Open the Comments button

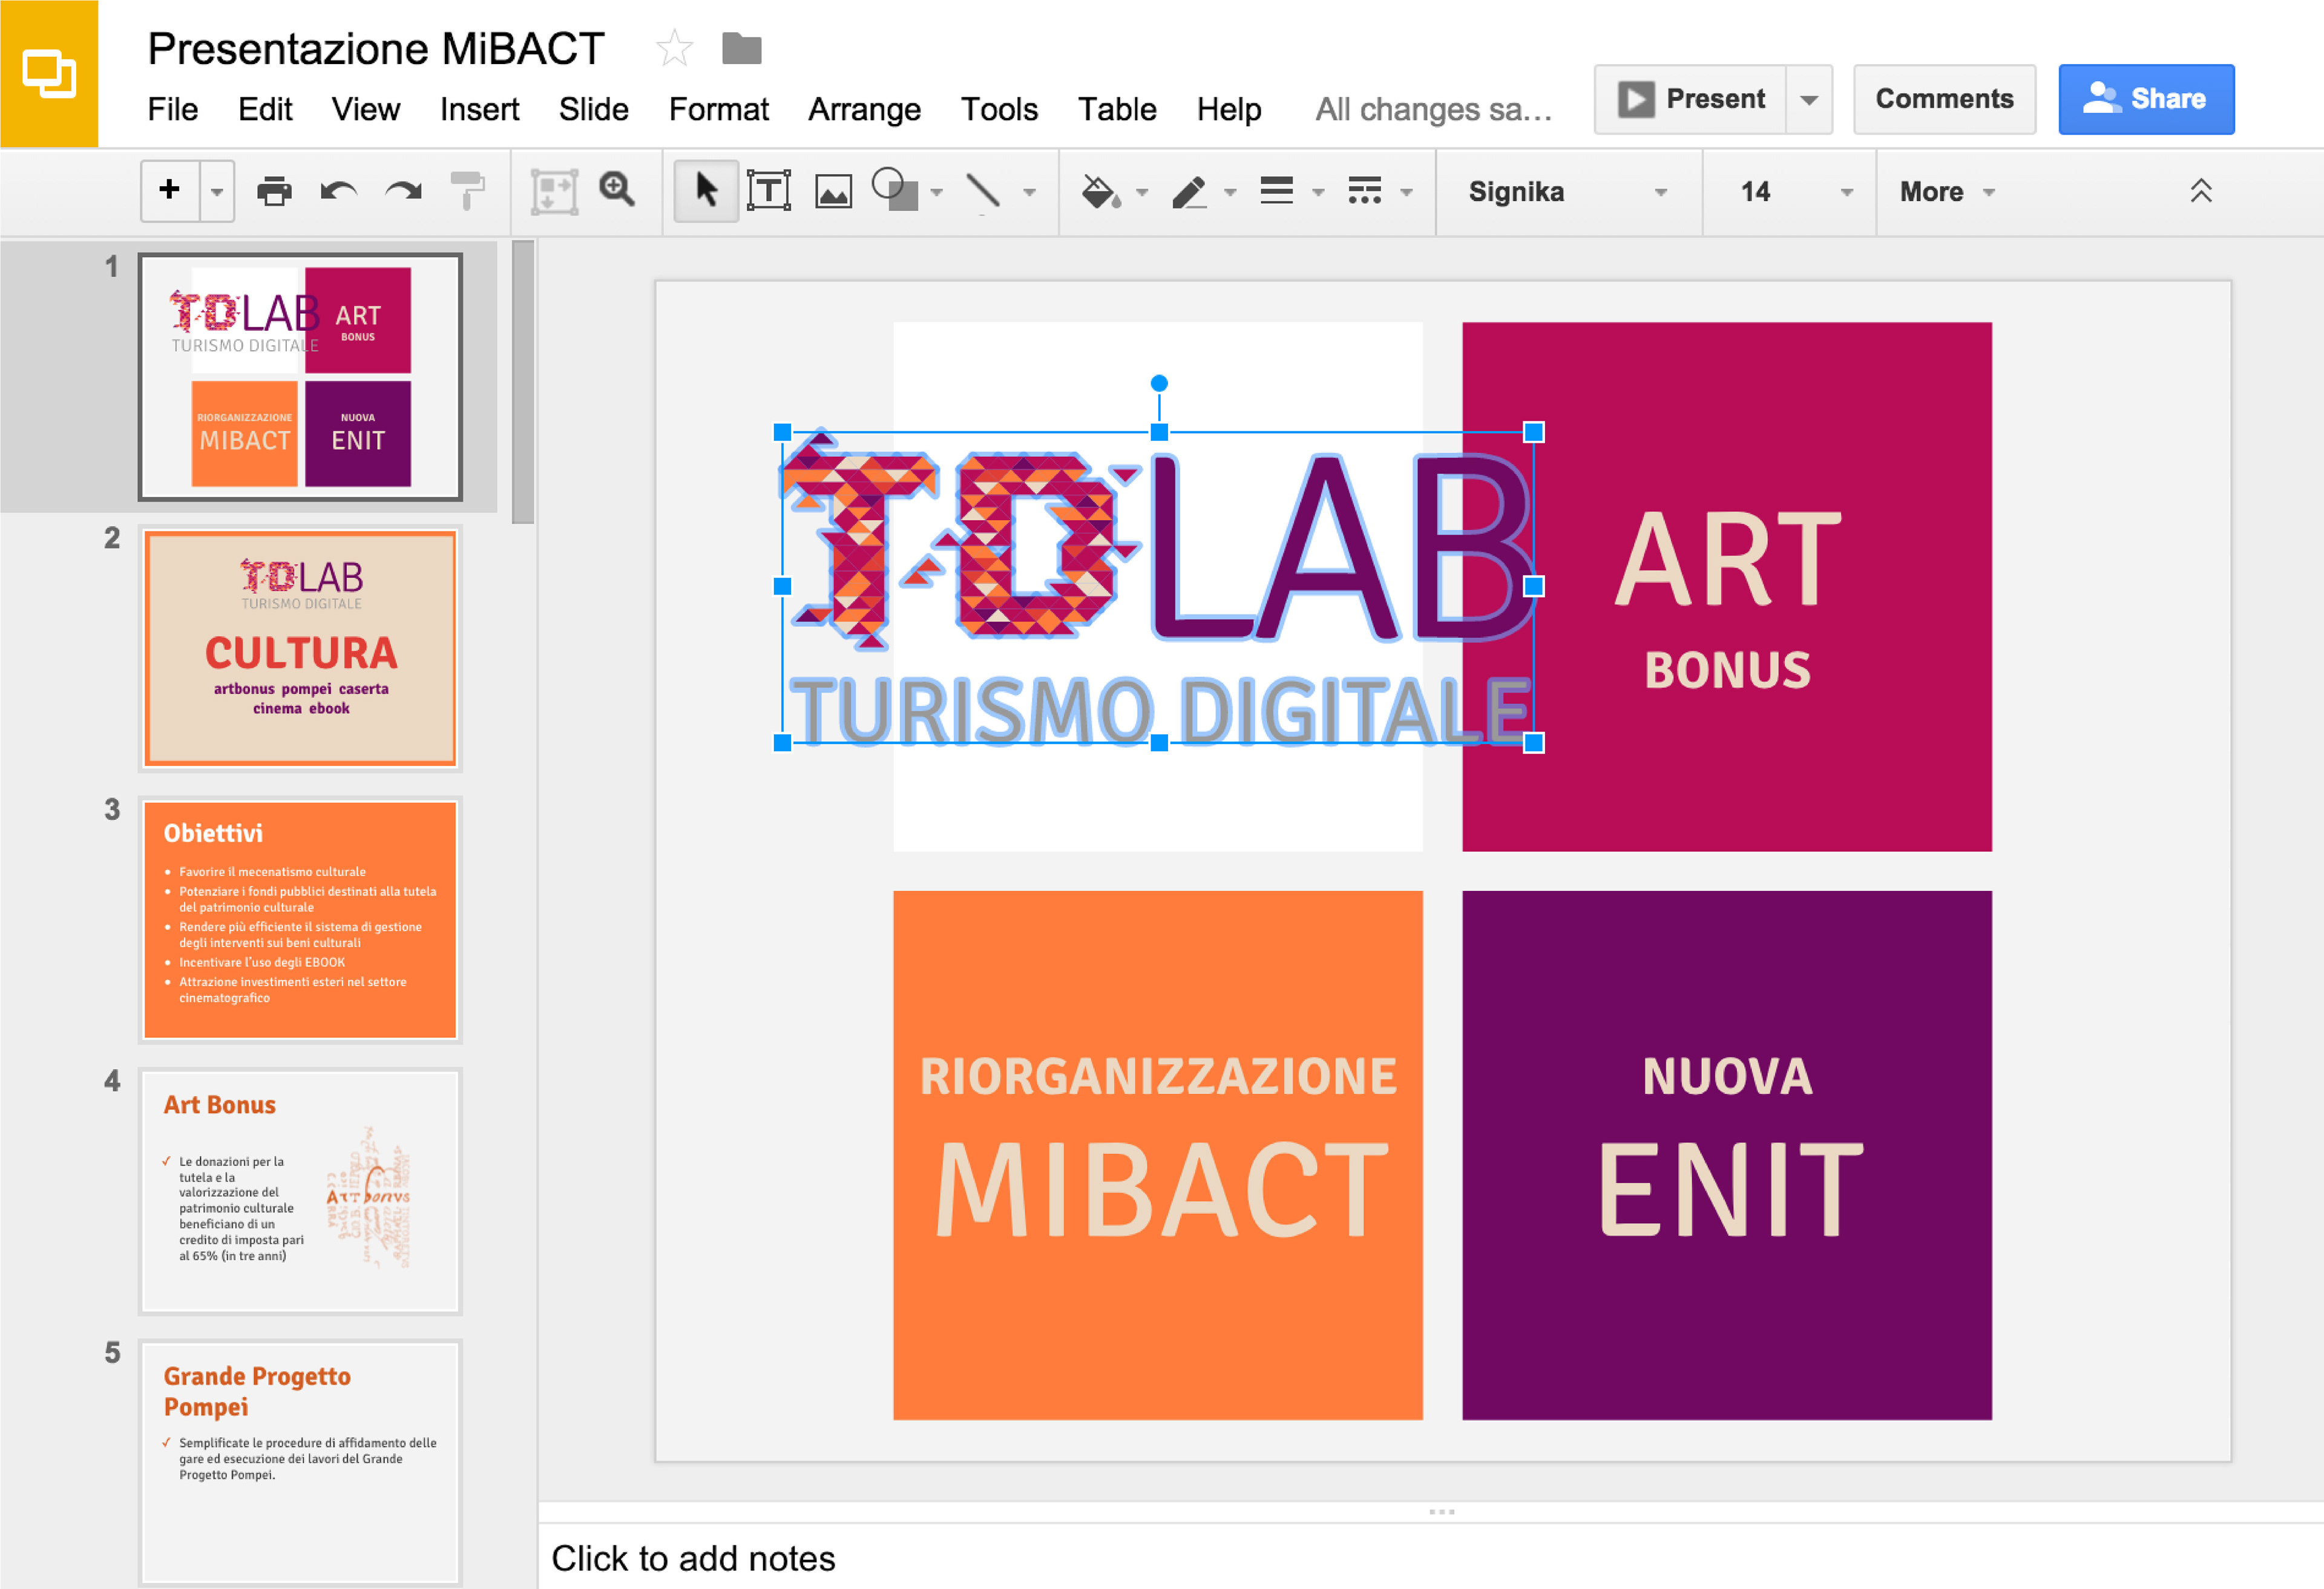(x=1944, y=99)
